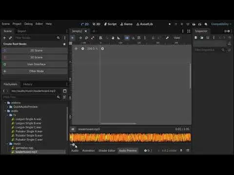Close the [empty] scene tab
The width and height of the screenshot is (234, 175).
pos(86,31)
